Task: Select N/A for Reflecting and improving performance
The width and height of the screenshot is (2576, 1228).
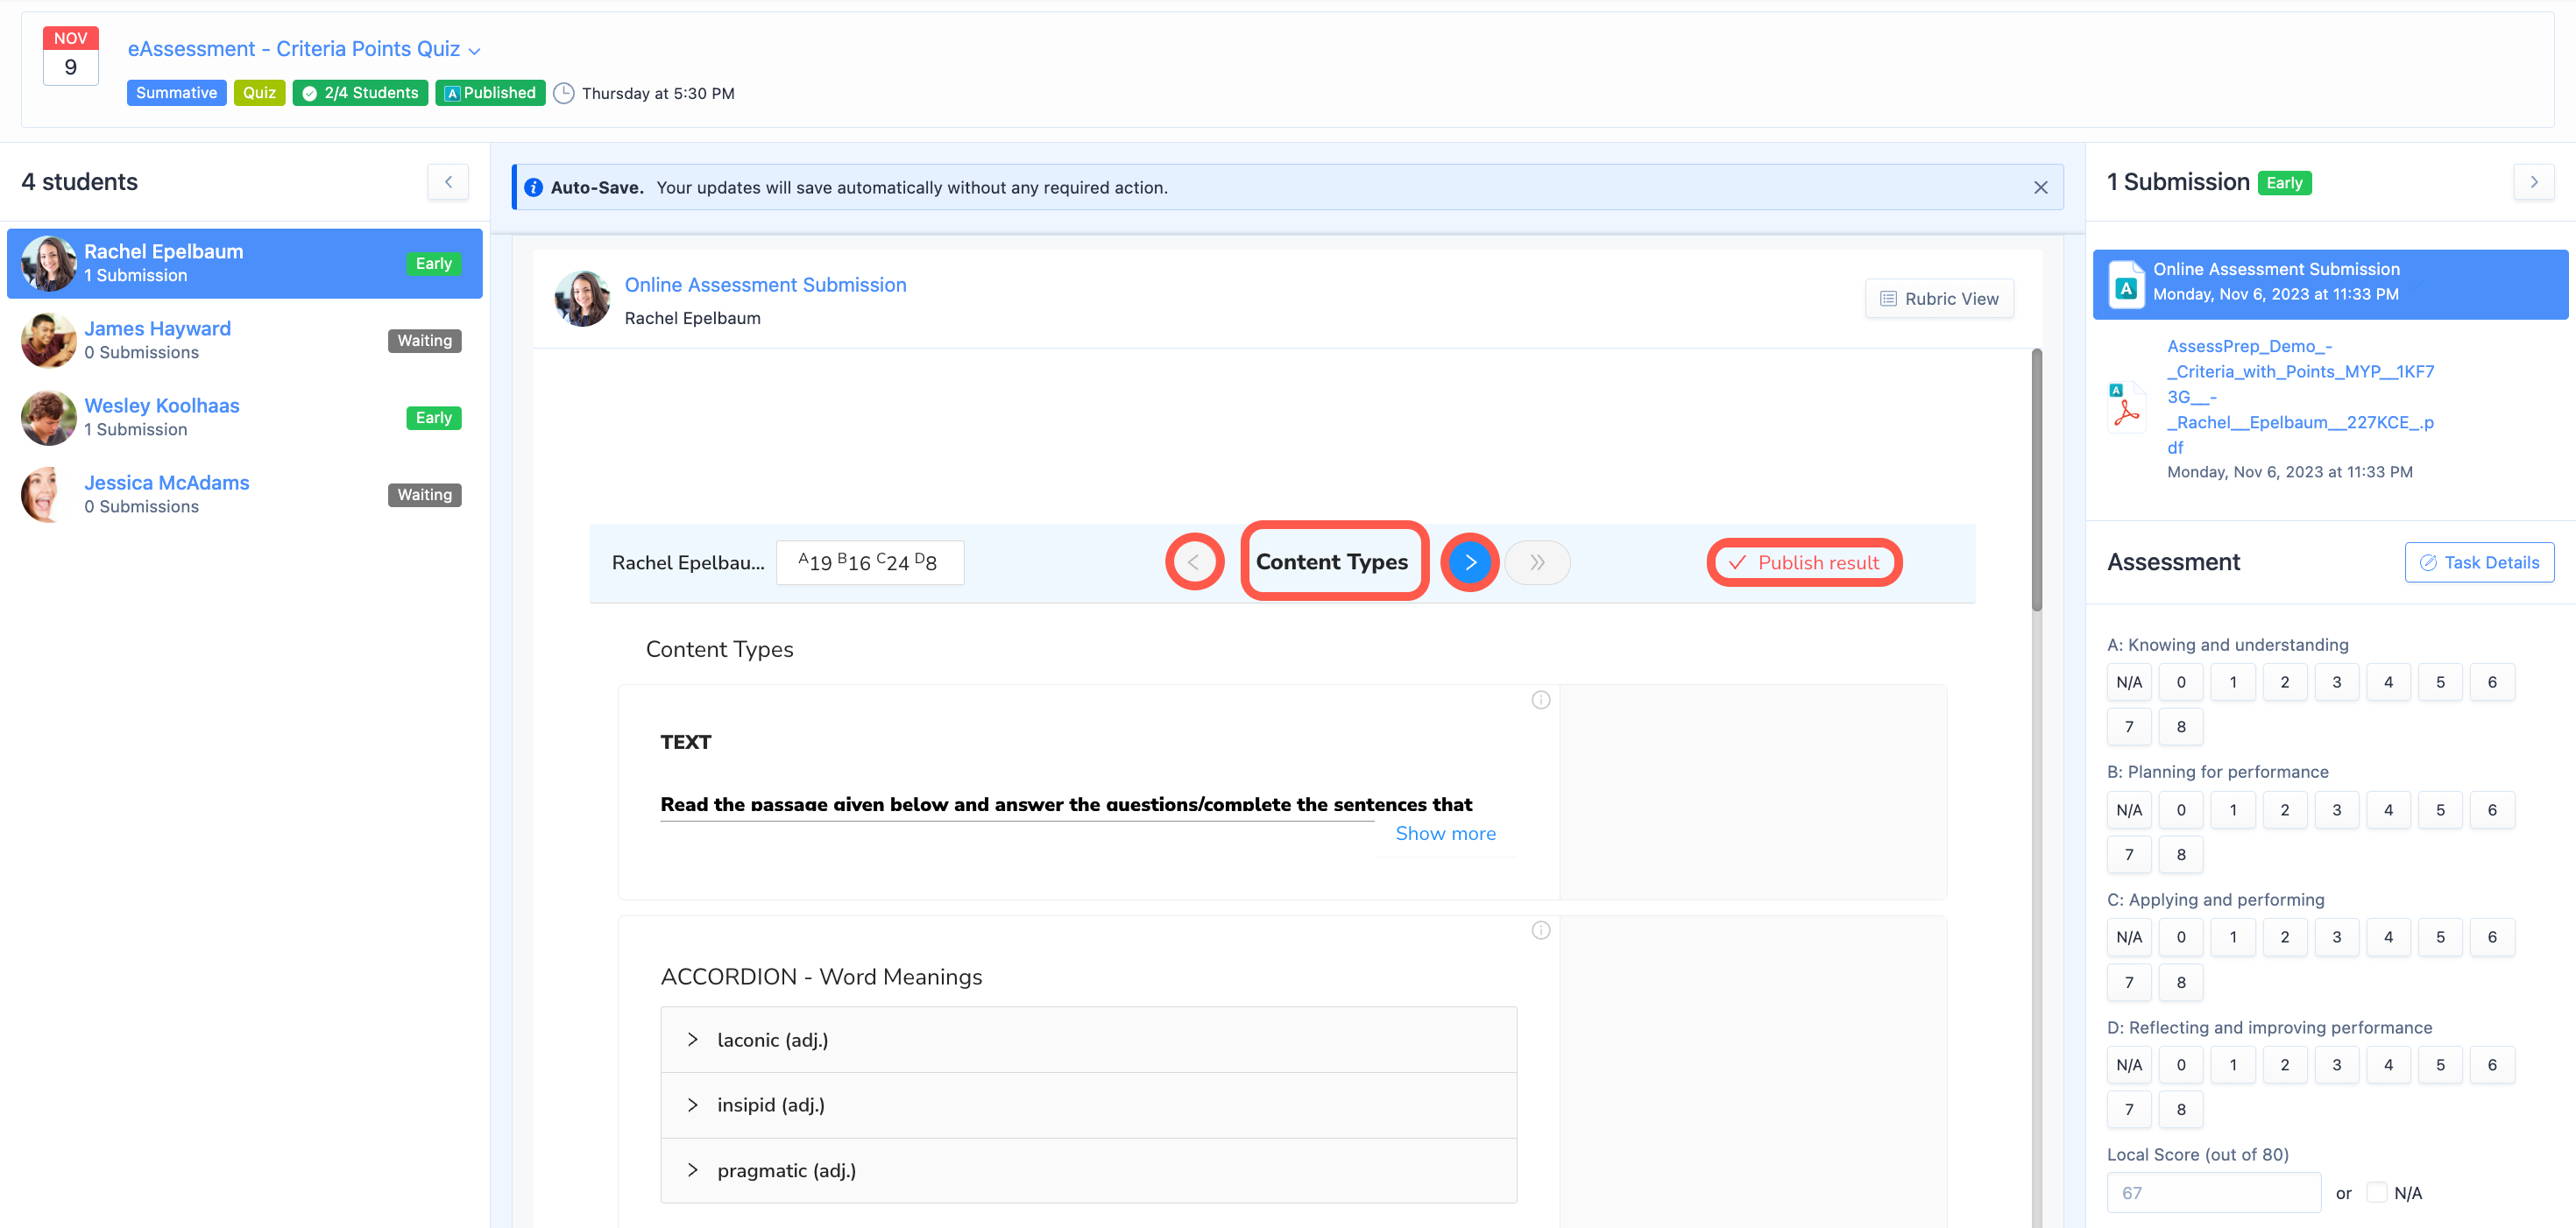Action: (x=2129, y=1064)
